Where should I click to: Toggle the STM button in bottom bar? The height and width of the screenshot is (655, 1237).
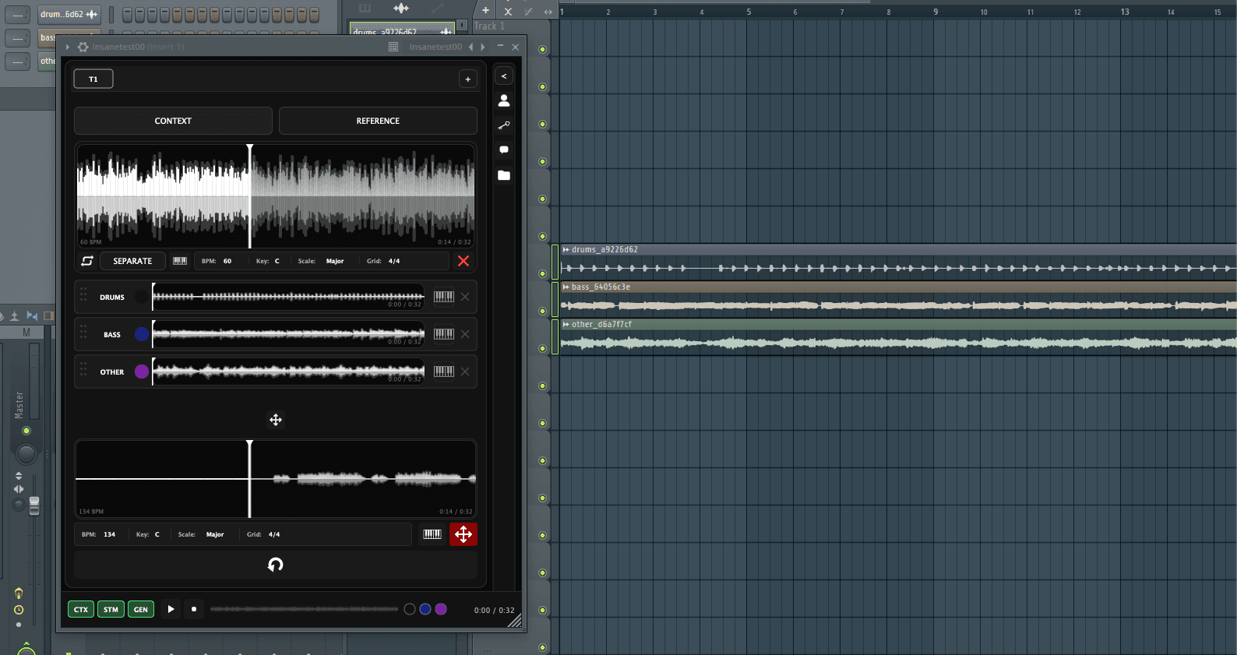tap(111, 610)
